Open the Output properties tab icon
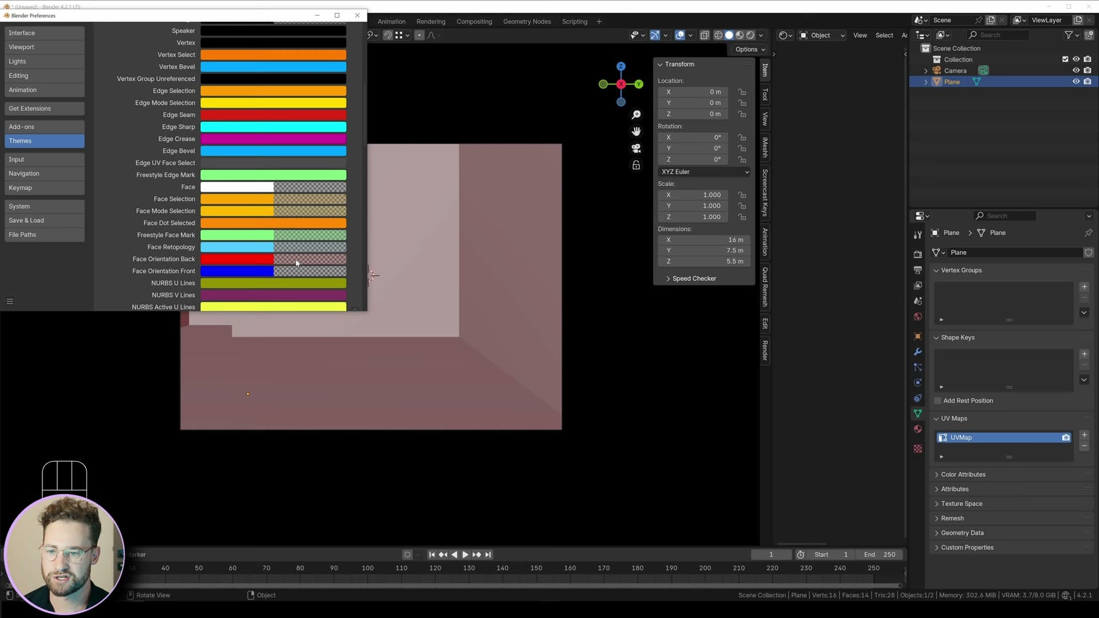 point(918,270)
